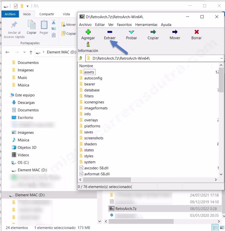This screenshot has height=231, width=225.
Task: Open the 7-Zip path dropdown
Action: coord(222,58)
